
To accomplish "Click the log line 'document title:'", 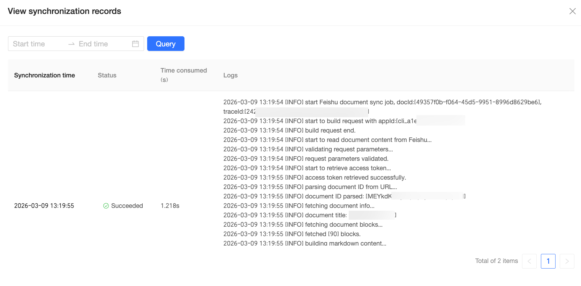I will [x=310, y=215].
